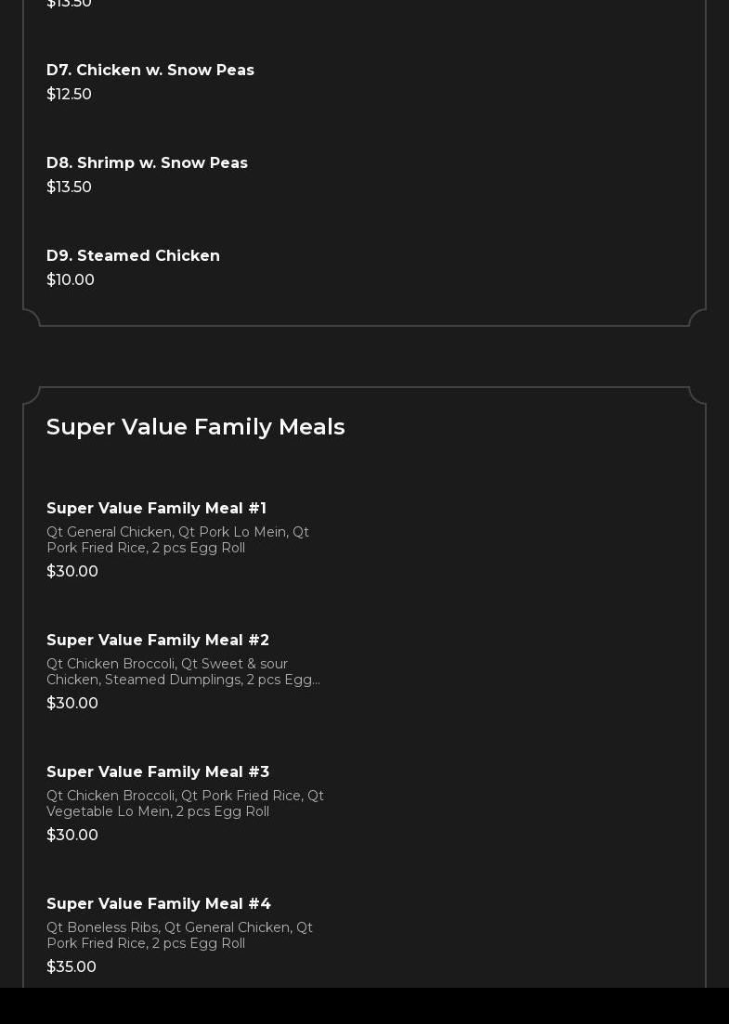The image size is (729, 1024).
Task: Click the $13.50 price under D8 Shrimp
Action: tap(70, 188)
